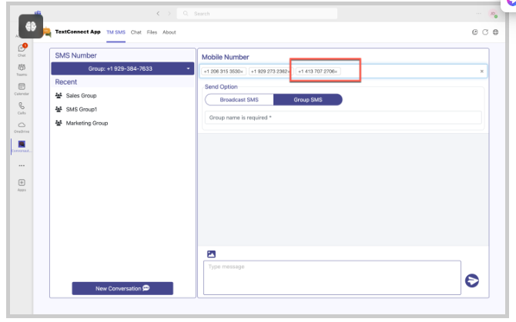Click the New Conversation button
The image size is (516, 322).
tap(122, 288)
